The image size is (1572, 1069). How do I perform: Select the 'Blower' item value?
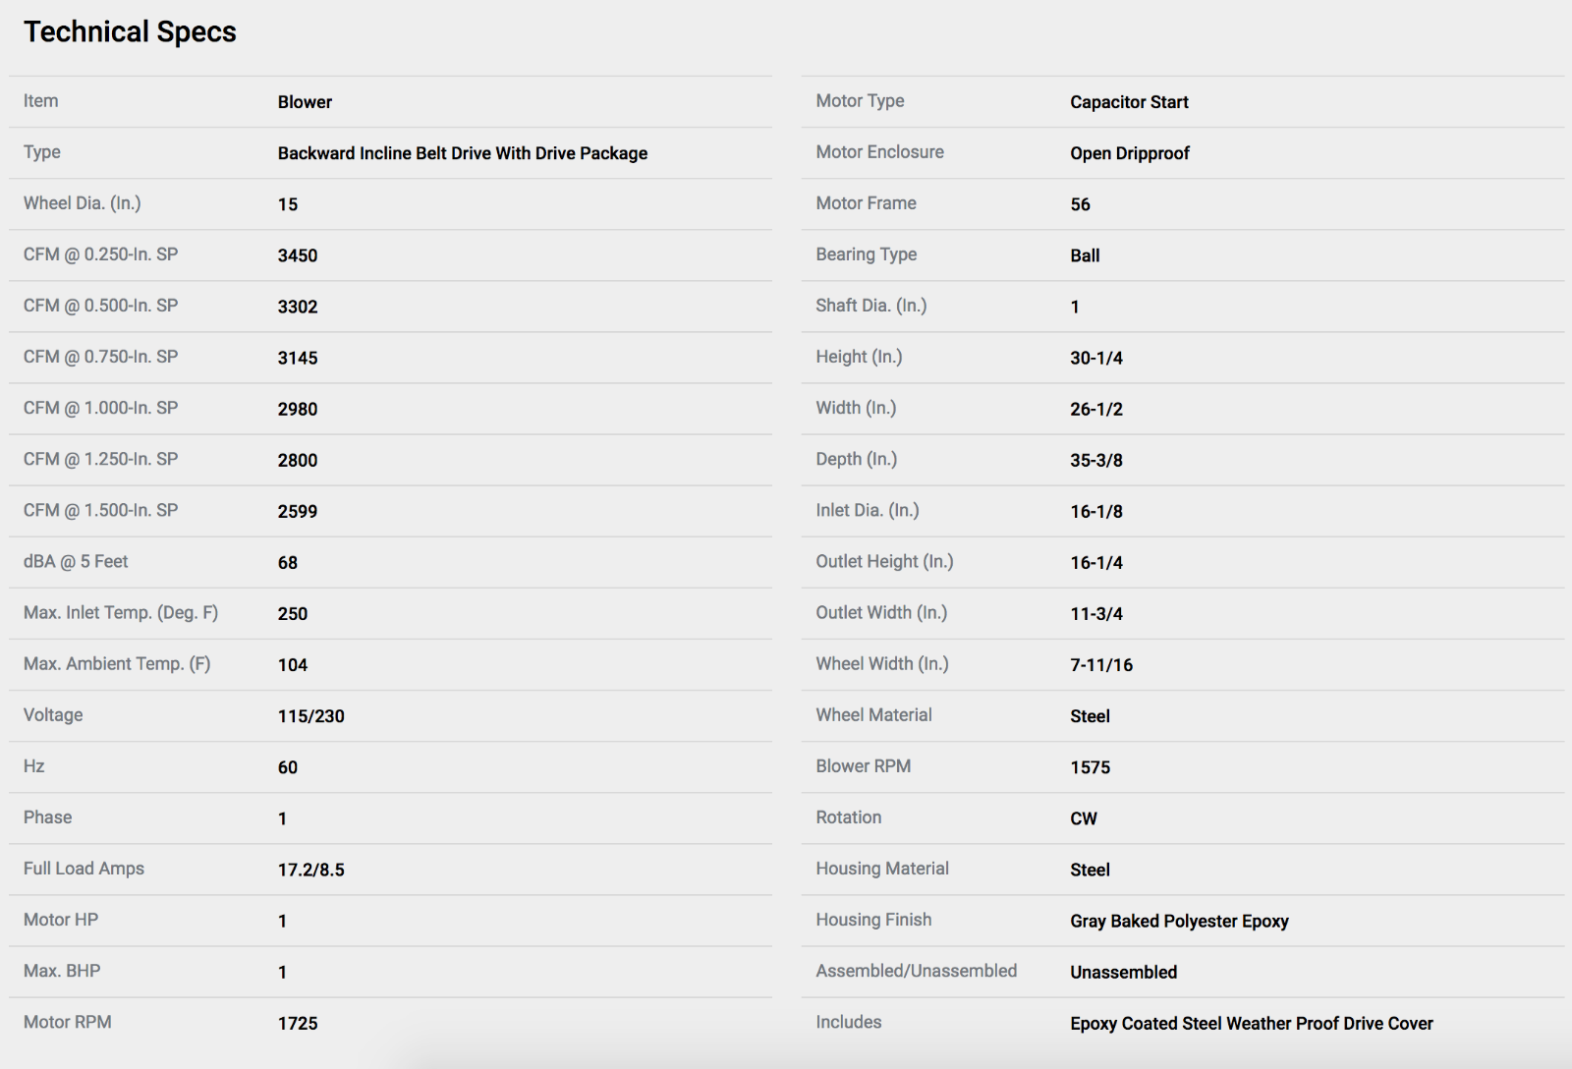[305, 102]
